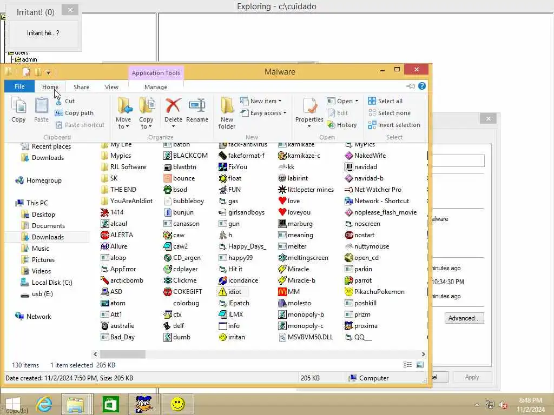Select the parrot file

358,280
